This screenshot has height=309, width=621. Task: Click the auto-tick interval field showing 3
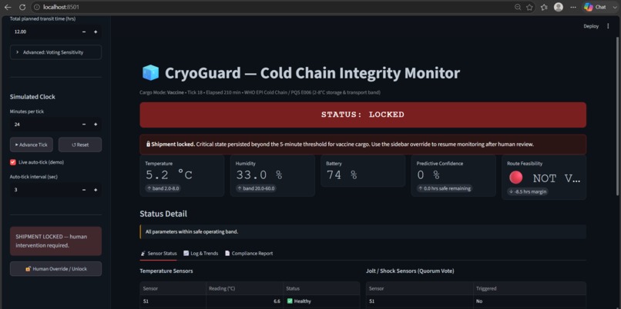click(x=44, y=190)
